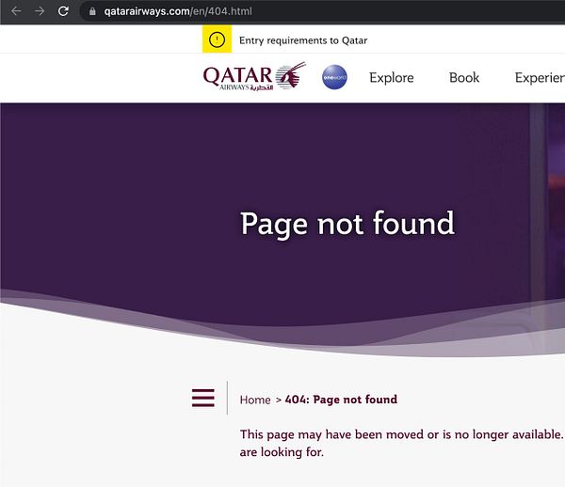Click the browser back arrow
Image resolution: width=565 pixels, height=487 pixels.
tap(16, 11)
